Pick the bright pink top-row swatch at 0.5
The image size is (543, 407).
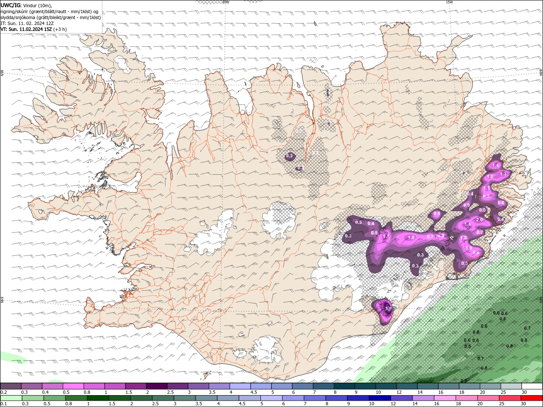click(x=73, y=386)
